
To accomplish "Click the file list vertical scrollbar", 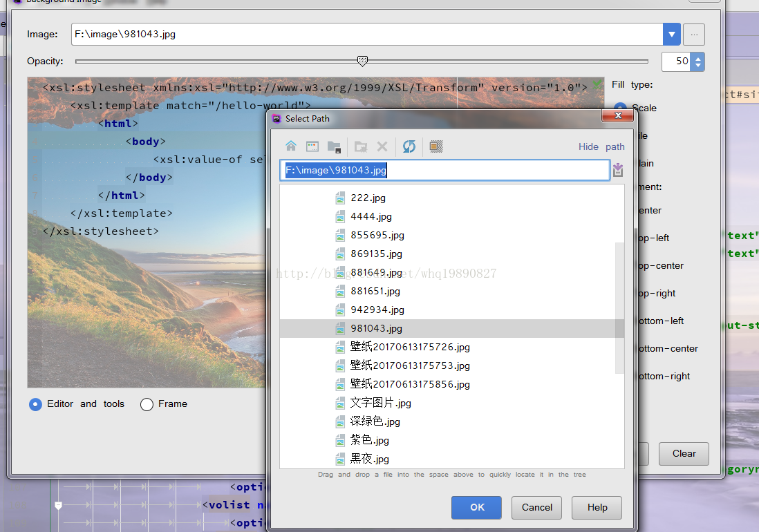I will tap(619, 308).
